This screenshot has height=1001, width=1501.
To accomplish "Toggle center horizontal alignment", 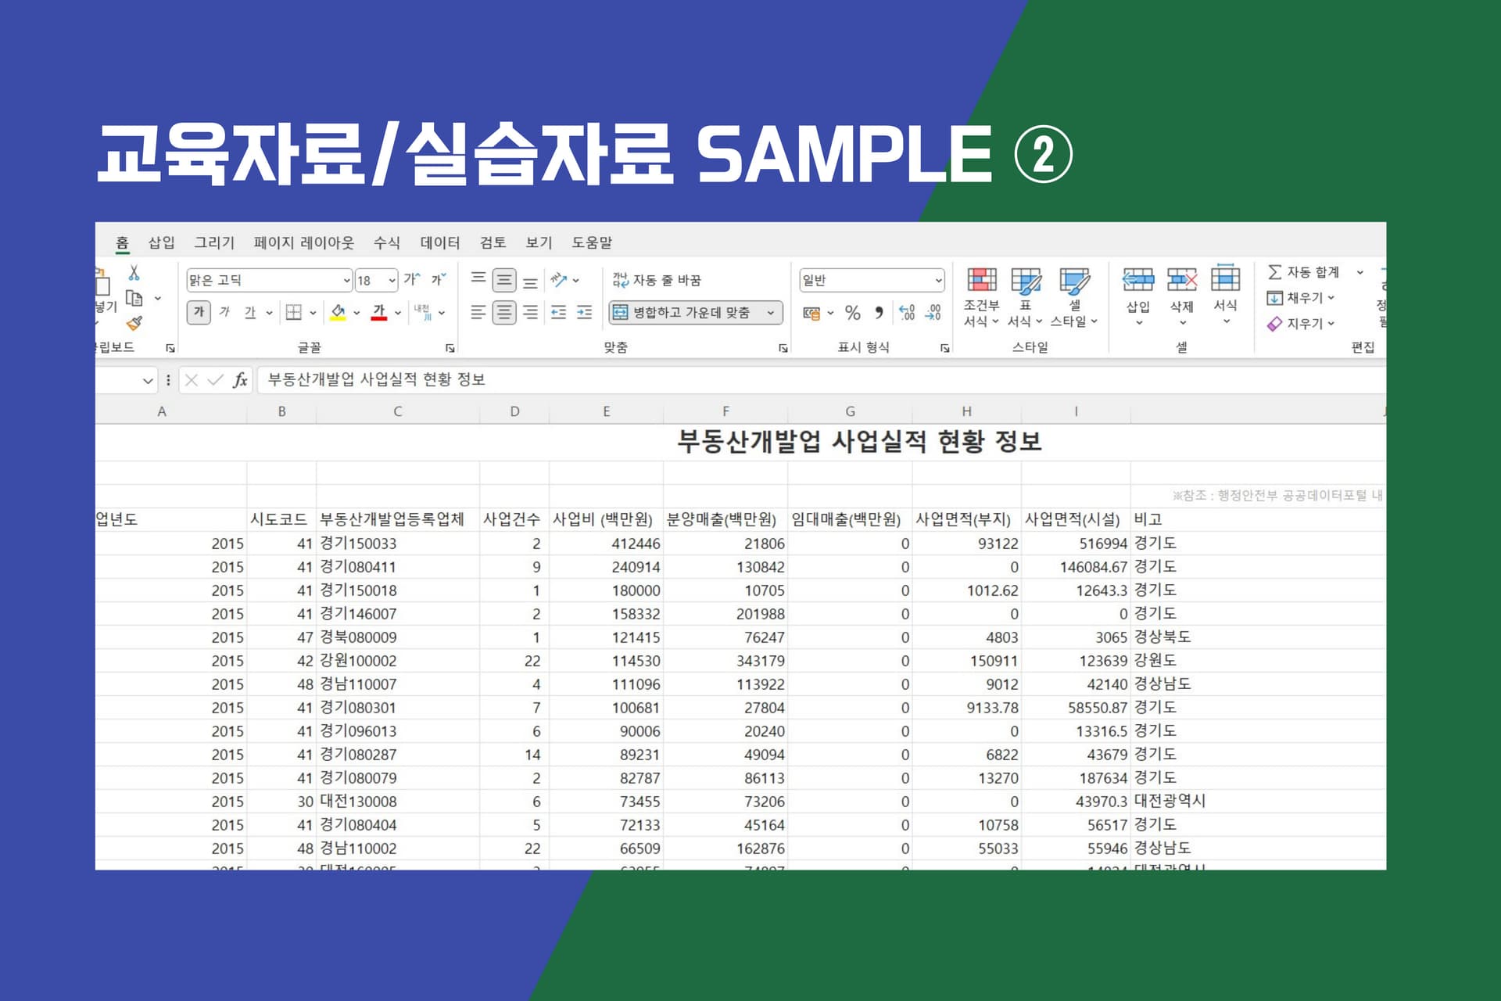I will point(504,313).
